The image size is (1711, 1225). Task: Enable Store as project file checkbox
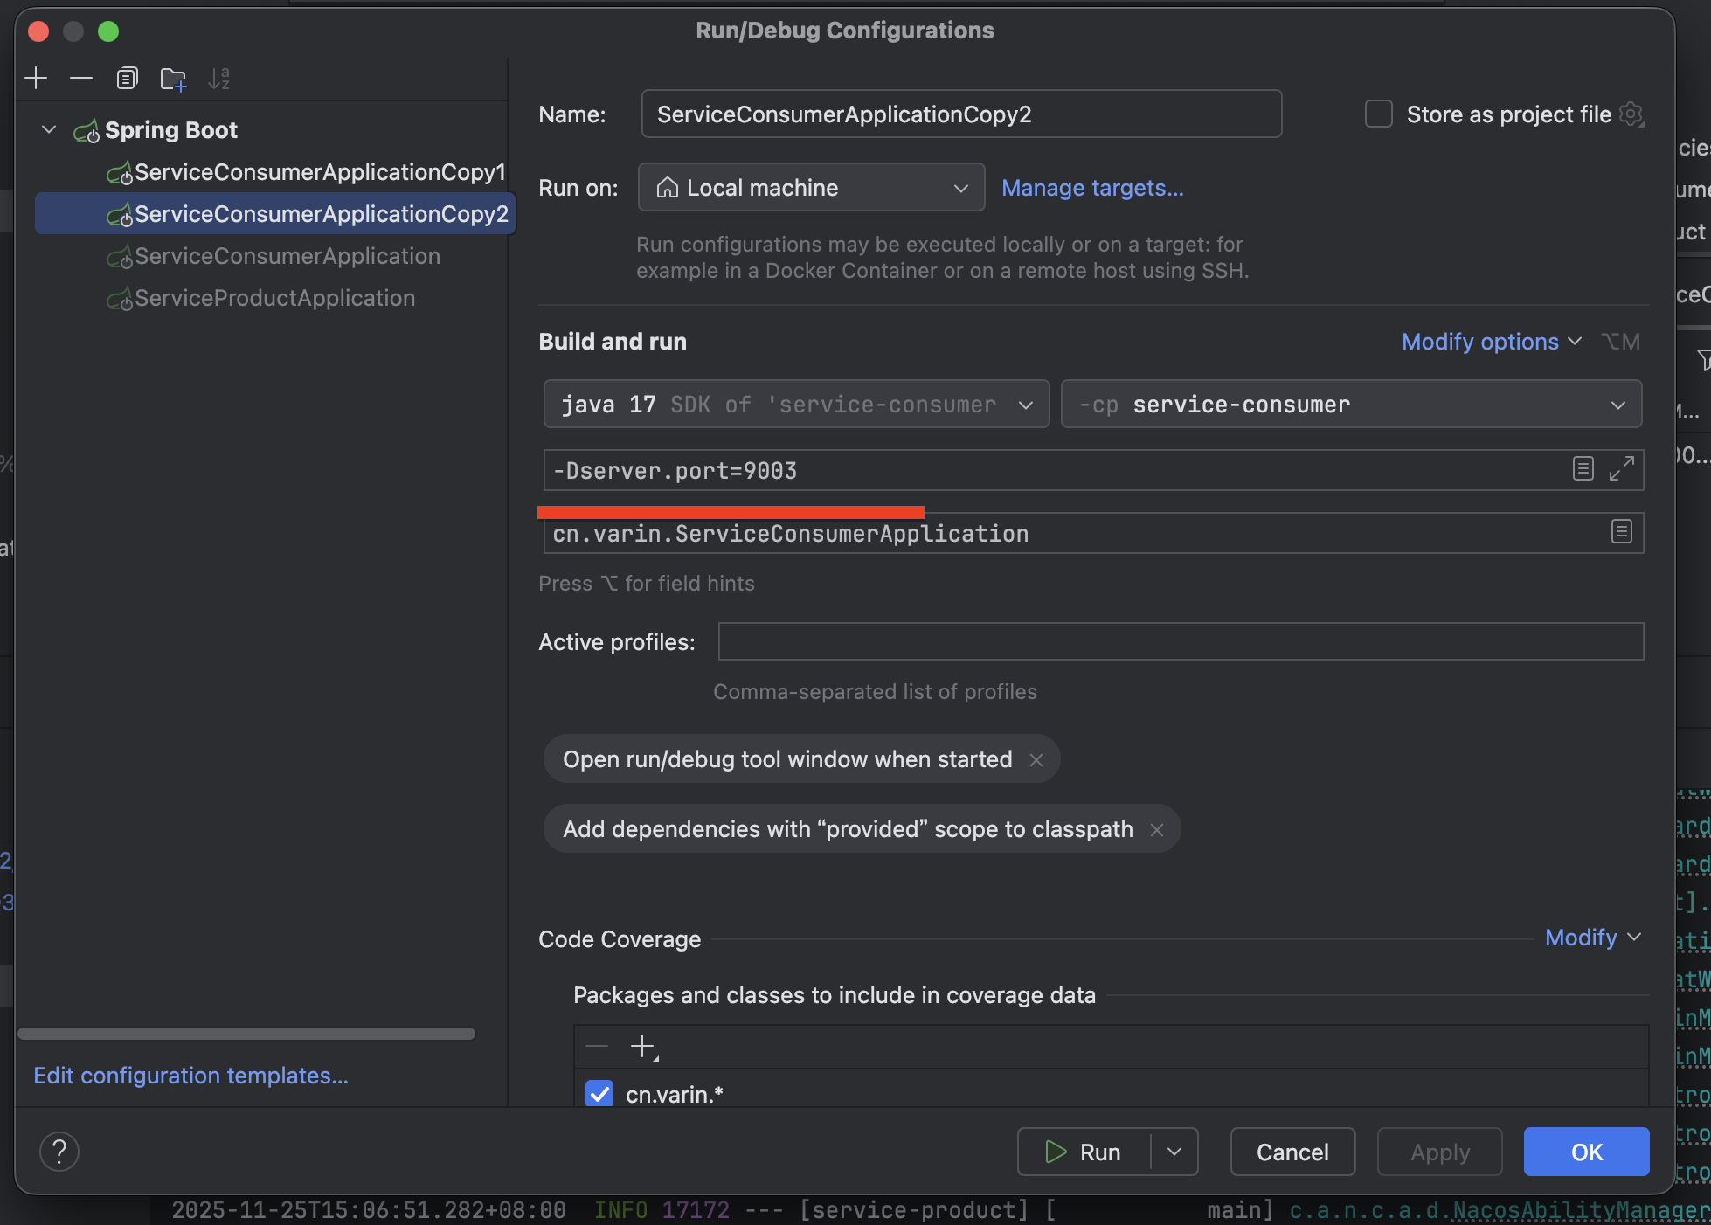tap(1378, 114)
